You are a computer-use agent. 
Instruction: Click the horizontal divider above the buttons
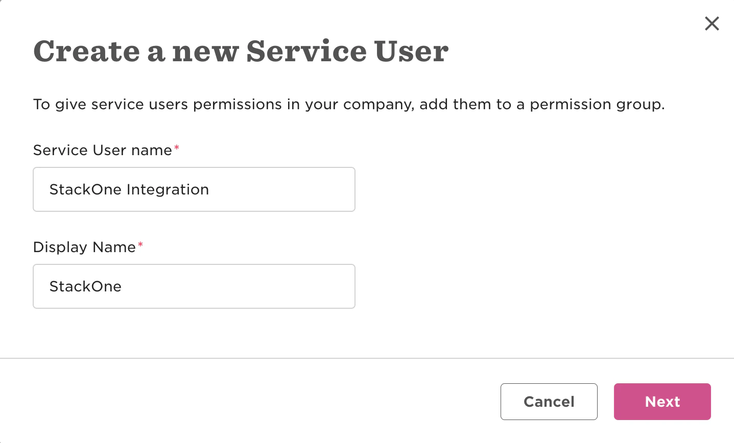(x=367, y=358)
